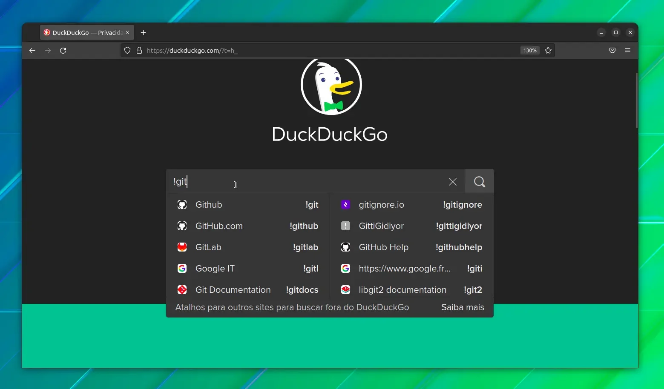The width and height of the screenshot is (664, 389).
Task: Show site security via the padlock icon
Action: click(139, 51)
